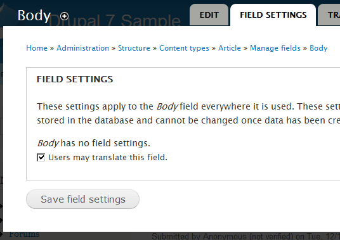The width and height of the screenshot is (340, 240).
Task: Select the FIELD SETTINGS tab
Action: (273, 15)
